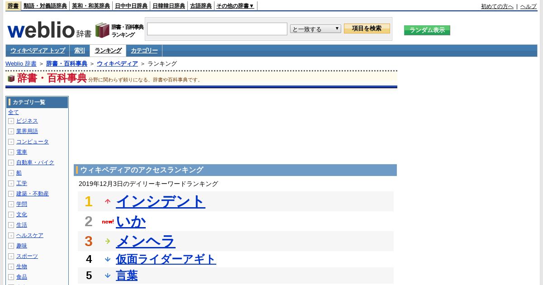Open the 業界用語 category link

(x=27, y=132)
